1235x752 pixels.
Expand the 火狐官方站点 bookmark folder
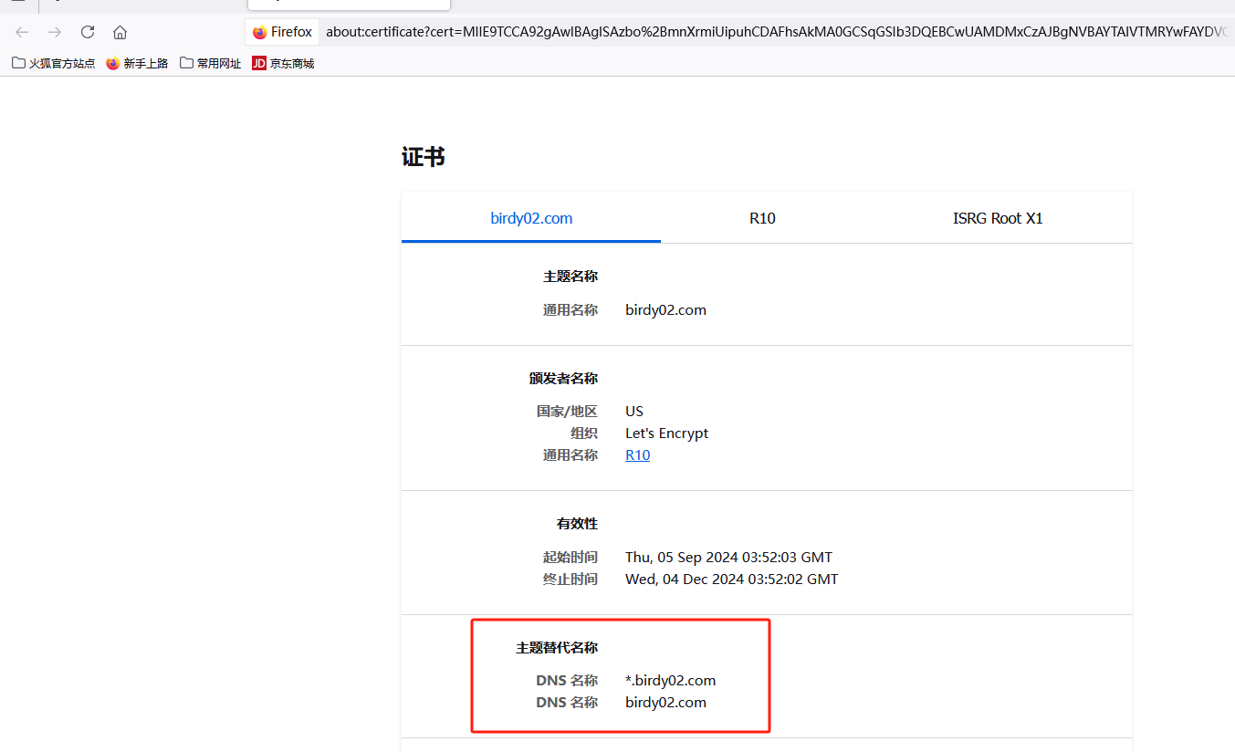54,63
